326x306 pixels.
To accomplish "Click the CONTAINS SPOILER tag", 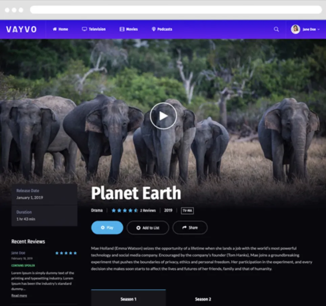I will (23, 265).
